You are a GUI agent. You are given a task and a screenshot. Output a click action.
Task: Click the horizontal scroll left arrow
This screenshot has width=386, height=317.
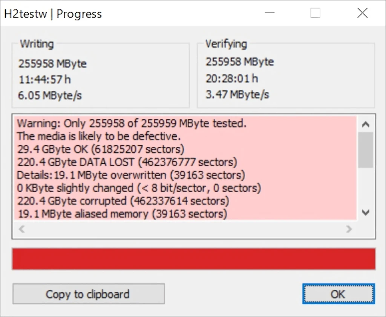click(x=21, y=229)
